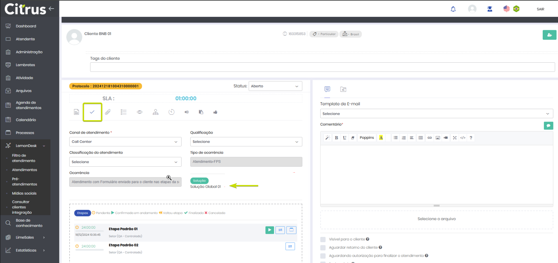This screenshot has height=263, width=558.
Task: Click the hierarchy organization icon
Action: [x=155, y=112]
